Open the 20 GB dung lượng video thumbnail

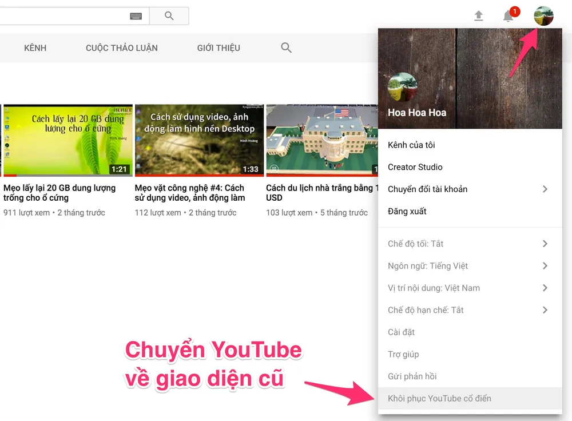coord(68,141)
